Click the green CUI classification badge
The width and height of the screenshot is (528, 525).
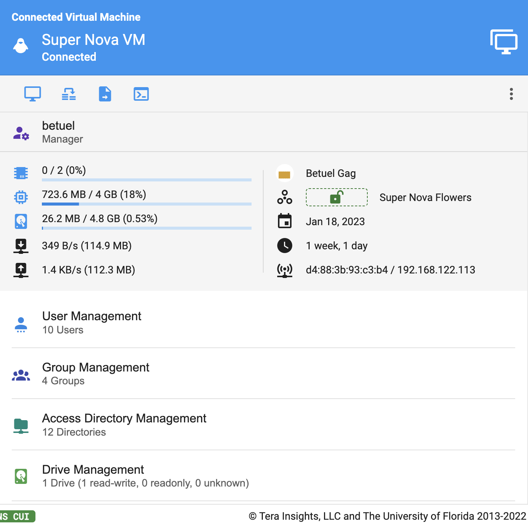pos(17,516)
